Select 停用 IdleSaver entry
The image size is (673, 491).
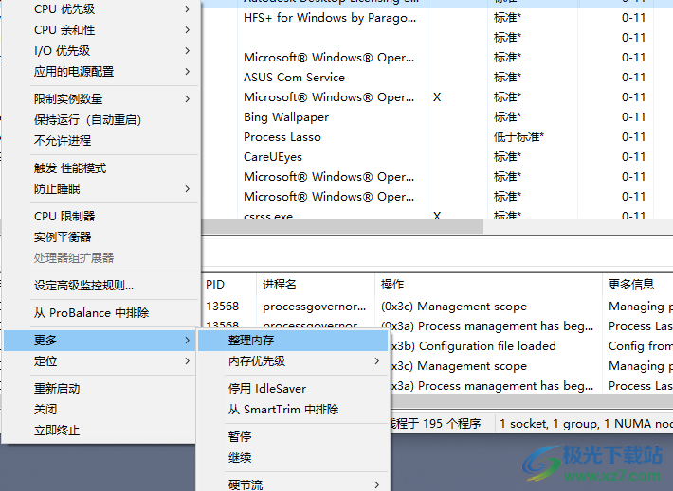point(293,389)
